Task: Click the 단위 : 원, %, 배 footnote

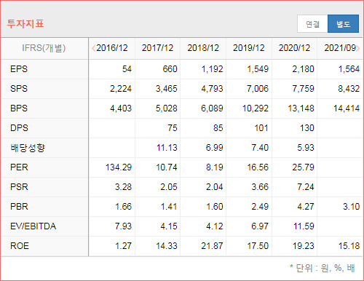Action: coord(323,268)
